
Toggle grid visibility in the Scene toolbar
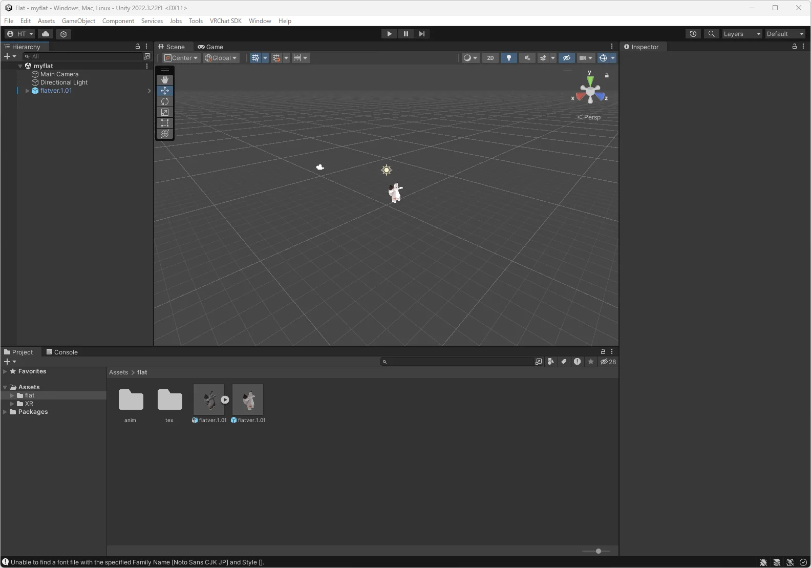click(255, 58)
